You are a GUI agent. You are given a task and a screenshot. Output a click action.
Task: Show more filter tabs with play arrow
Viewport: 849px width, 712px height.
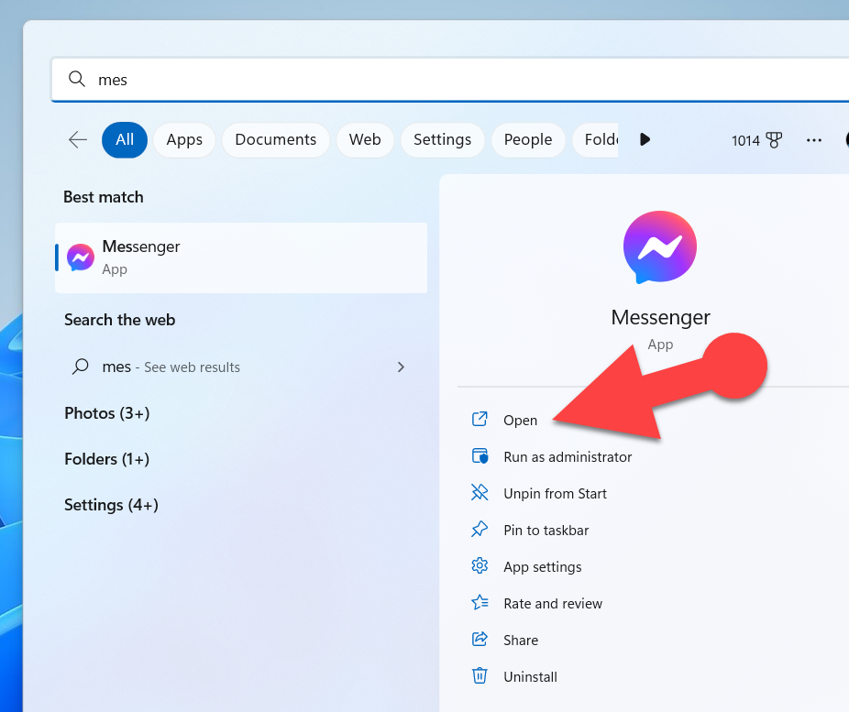pyautogui.click(x=645, y=139)
